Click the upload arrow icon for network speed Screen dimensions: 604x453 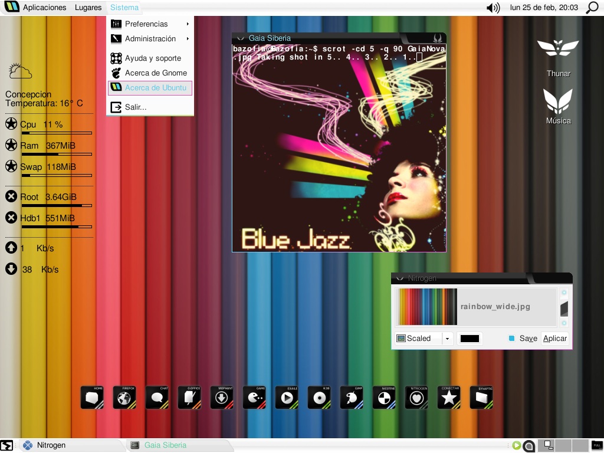point(11,247)
